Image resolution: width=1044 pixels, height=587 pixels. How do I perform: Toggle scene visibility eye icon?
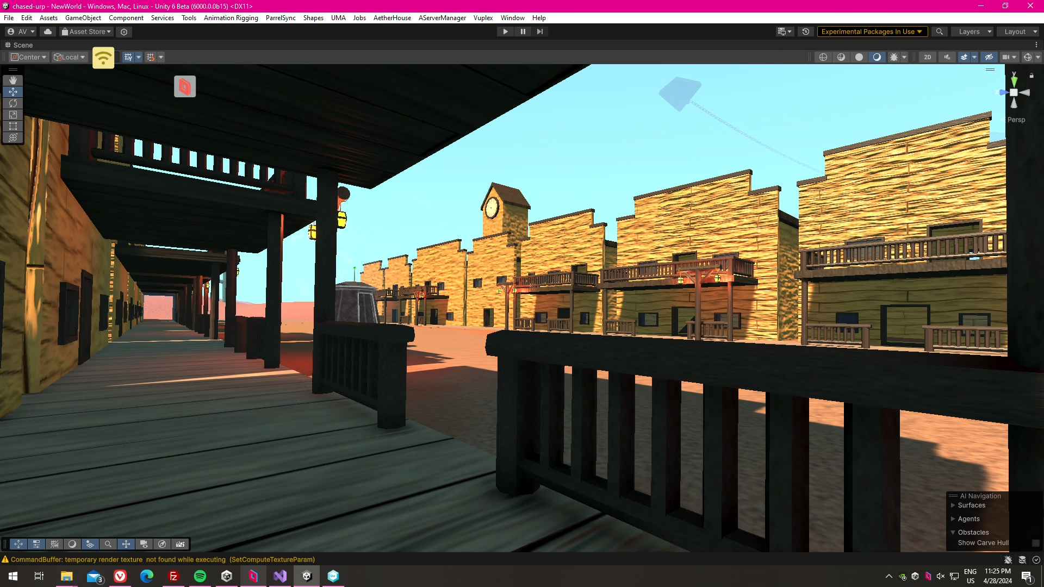point(989,57)
